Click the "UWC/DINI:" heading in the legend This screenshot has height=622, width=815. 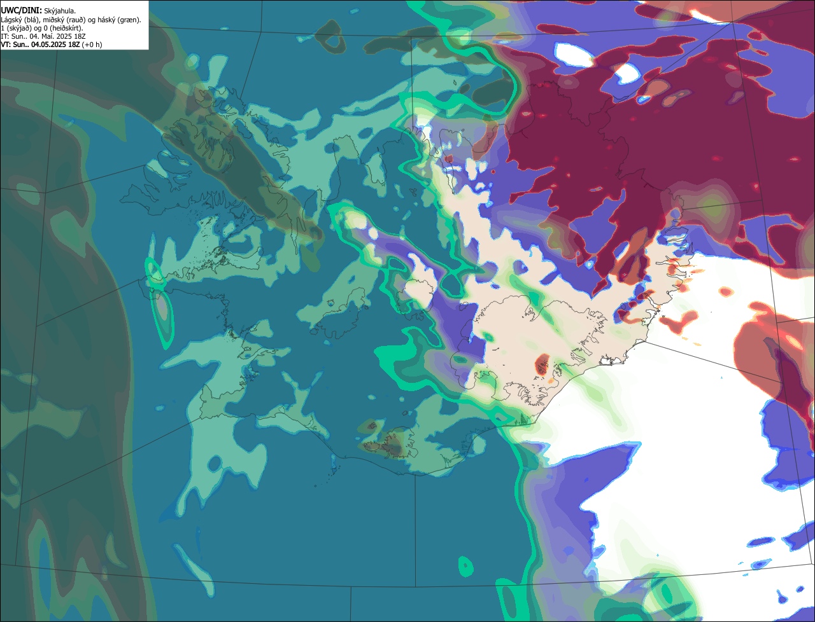pyautogui.click(x=22, y=11)
